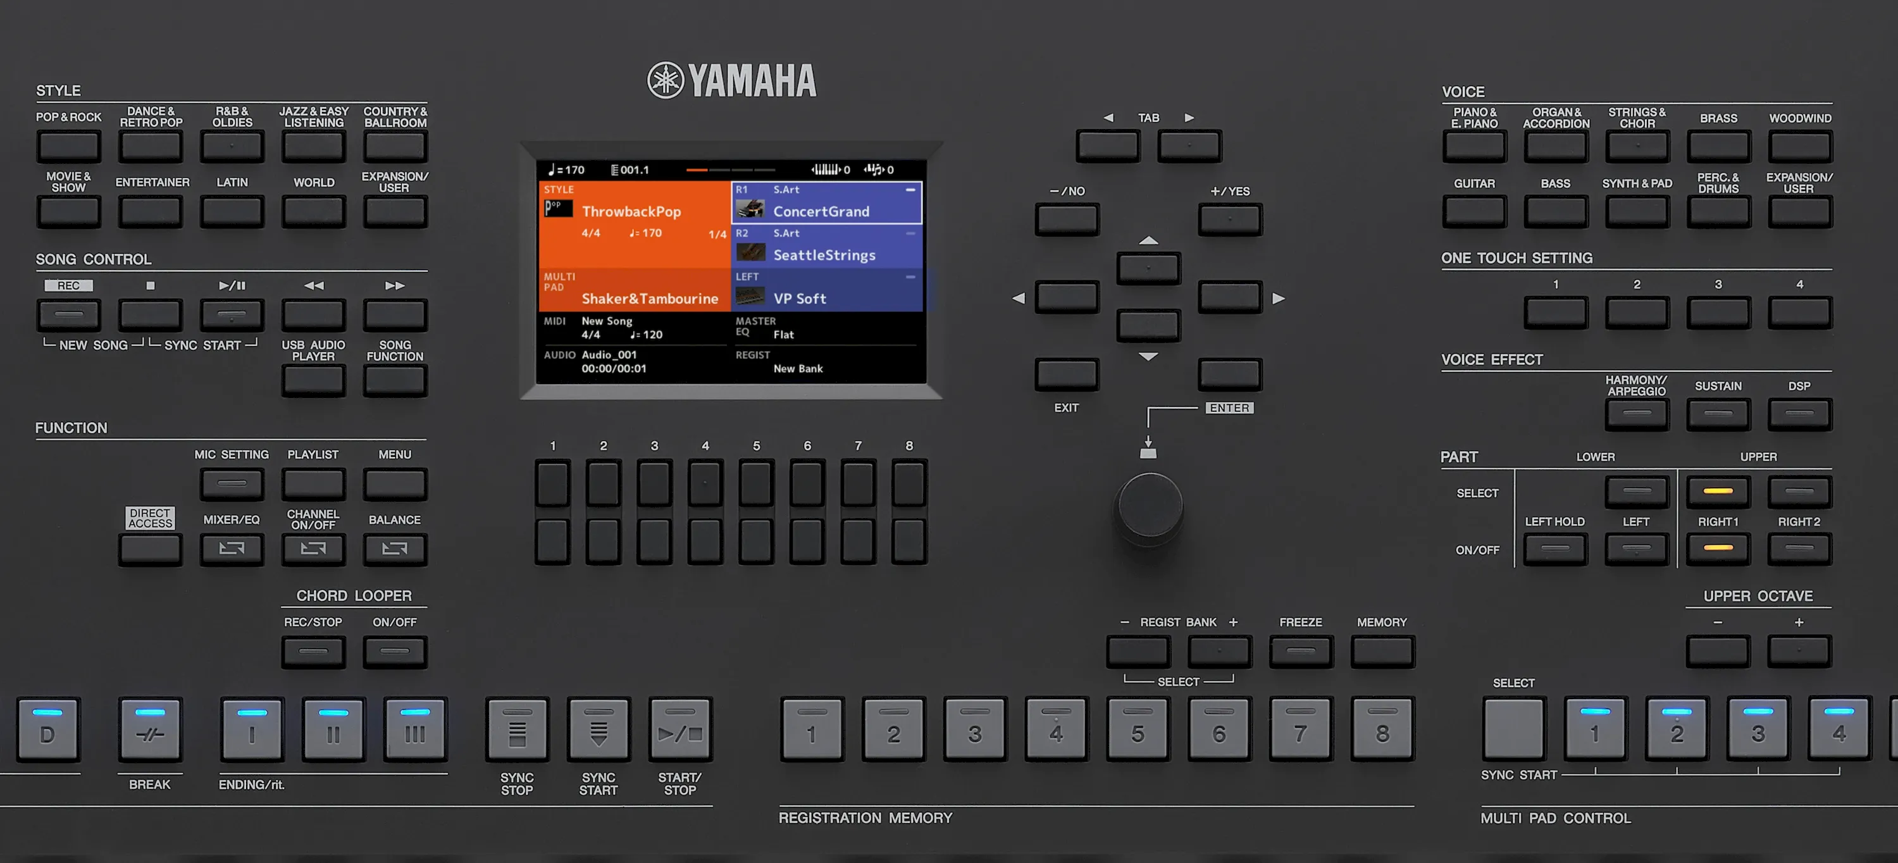Trigger Multi Pad 3
The height and width of the screenshot is (863, 1898).
pyautogui.click(x=1759, y=730)
